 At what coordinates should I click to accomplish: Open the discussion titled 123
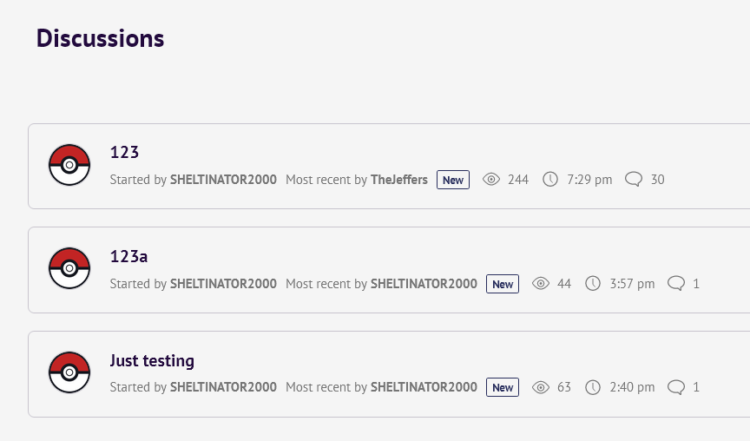click(124, 152)
